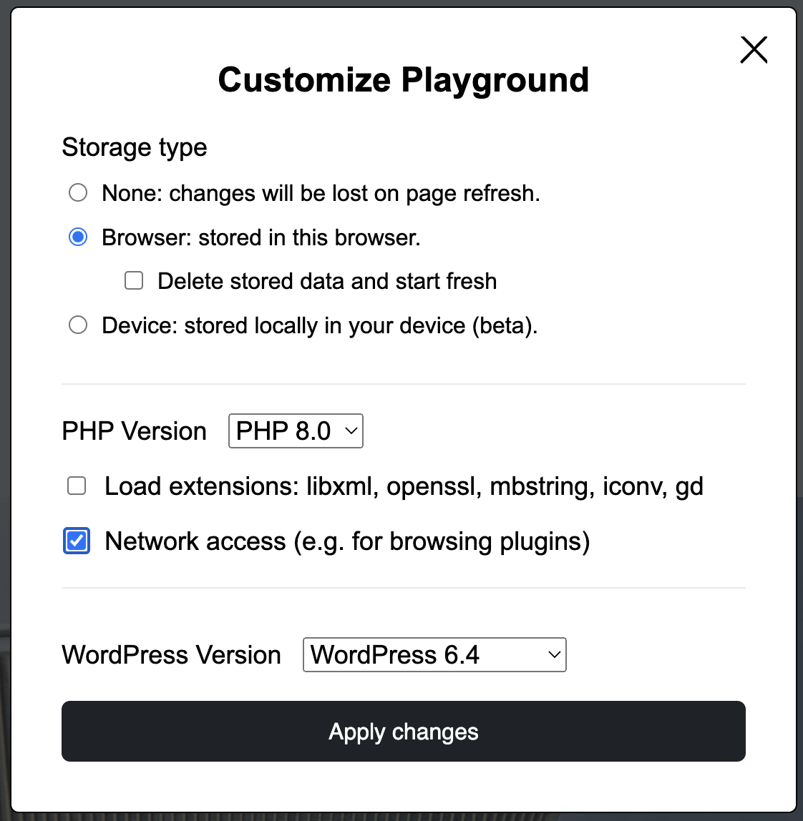Viewport: 803px width, 821px height.
Task: Click the chevron arrow in WordPress dropdown
Action: pyautogui.click(x=554, y=654)
